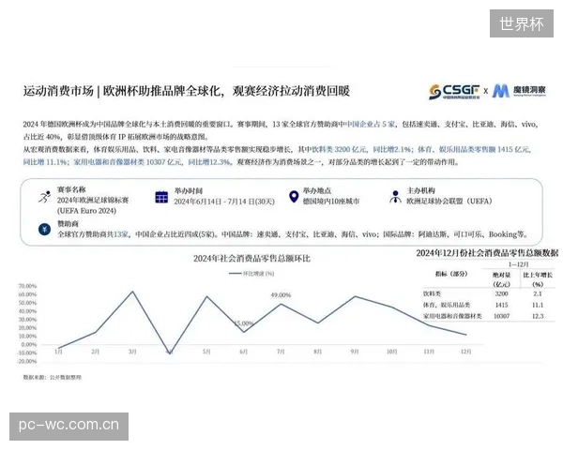Click the location pin icon beside 举办地点
This screenshot has height=450, width=563.
tap(294, 196)
